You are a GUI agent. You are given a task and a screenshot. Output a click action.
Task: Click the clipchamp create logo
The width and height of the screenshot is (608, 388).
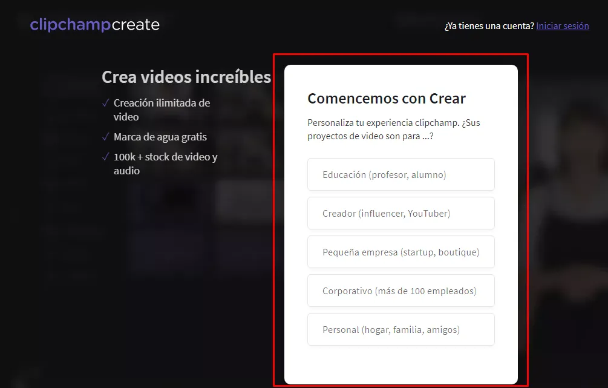[95, 25]
